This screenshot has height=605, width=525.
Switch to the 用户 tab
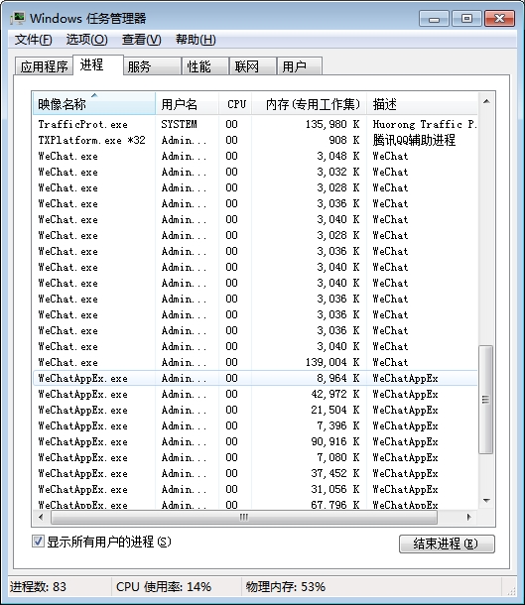pos(300,66)
